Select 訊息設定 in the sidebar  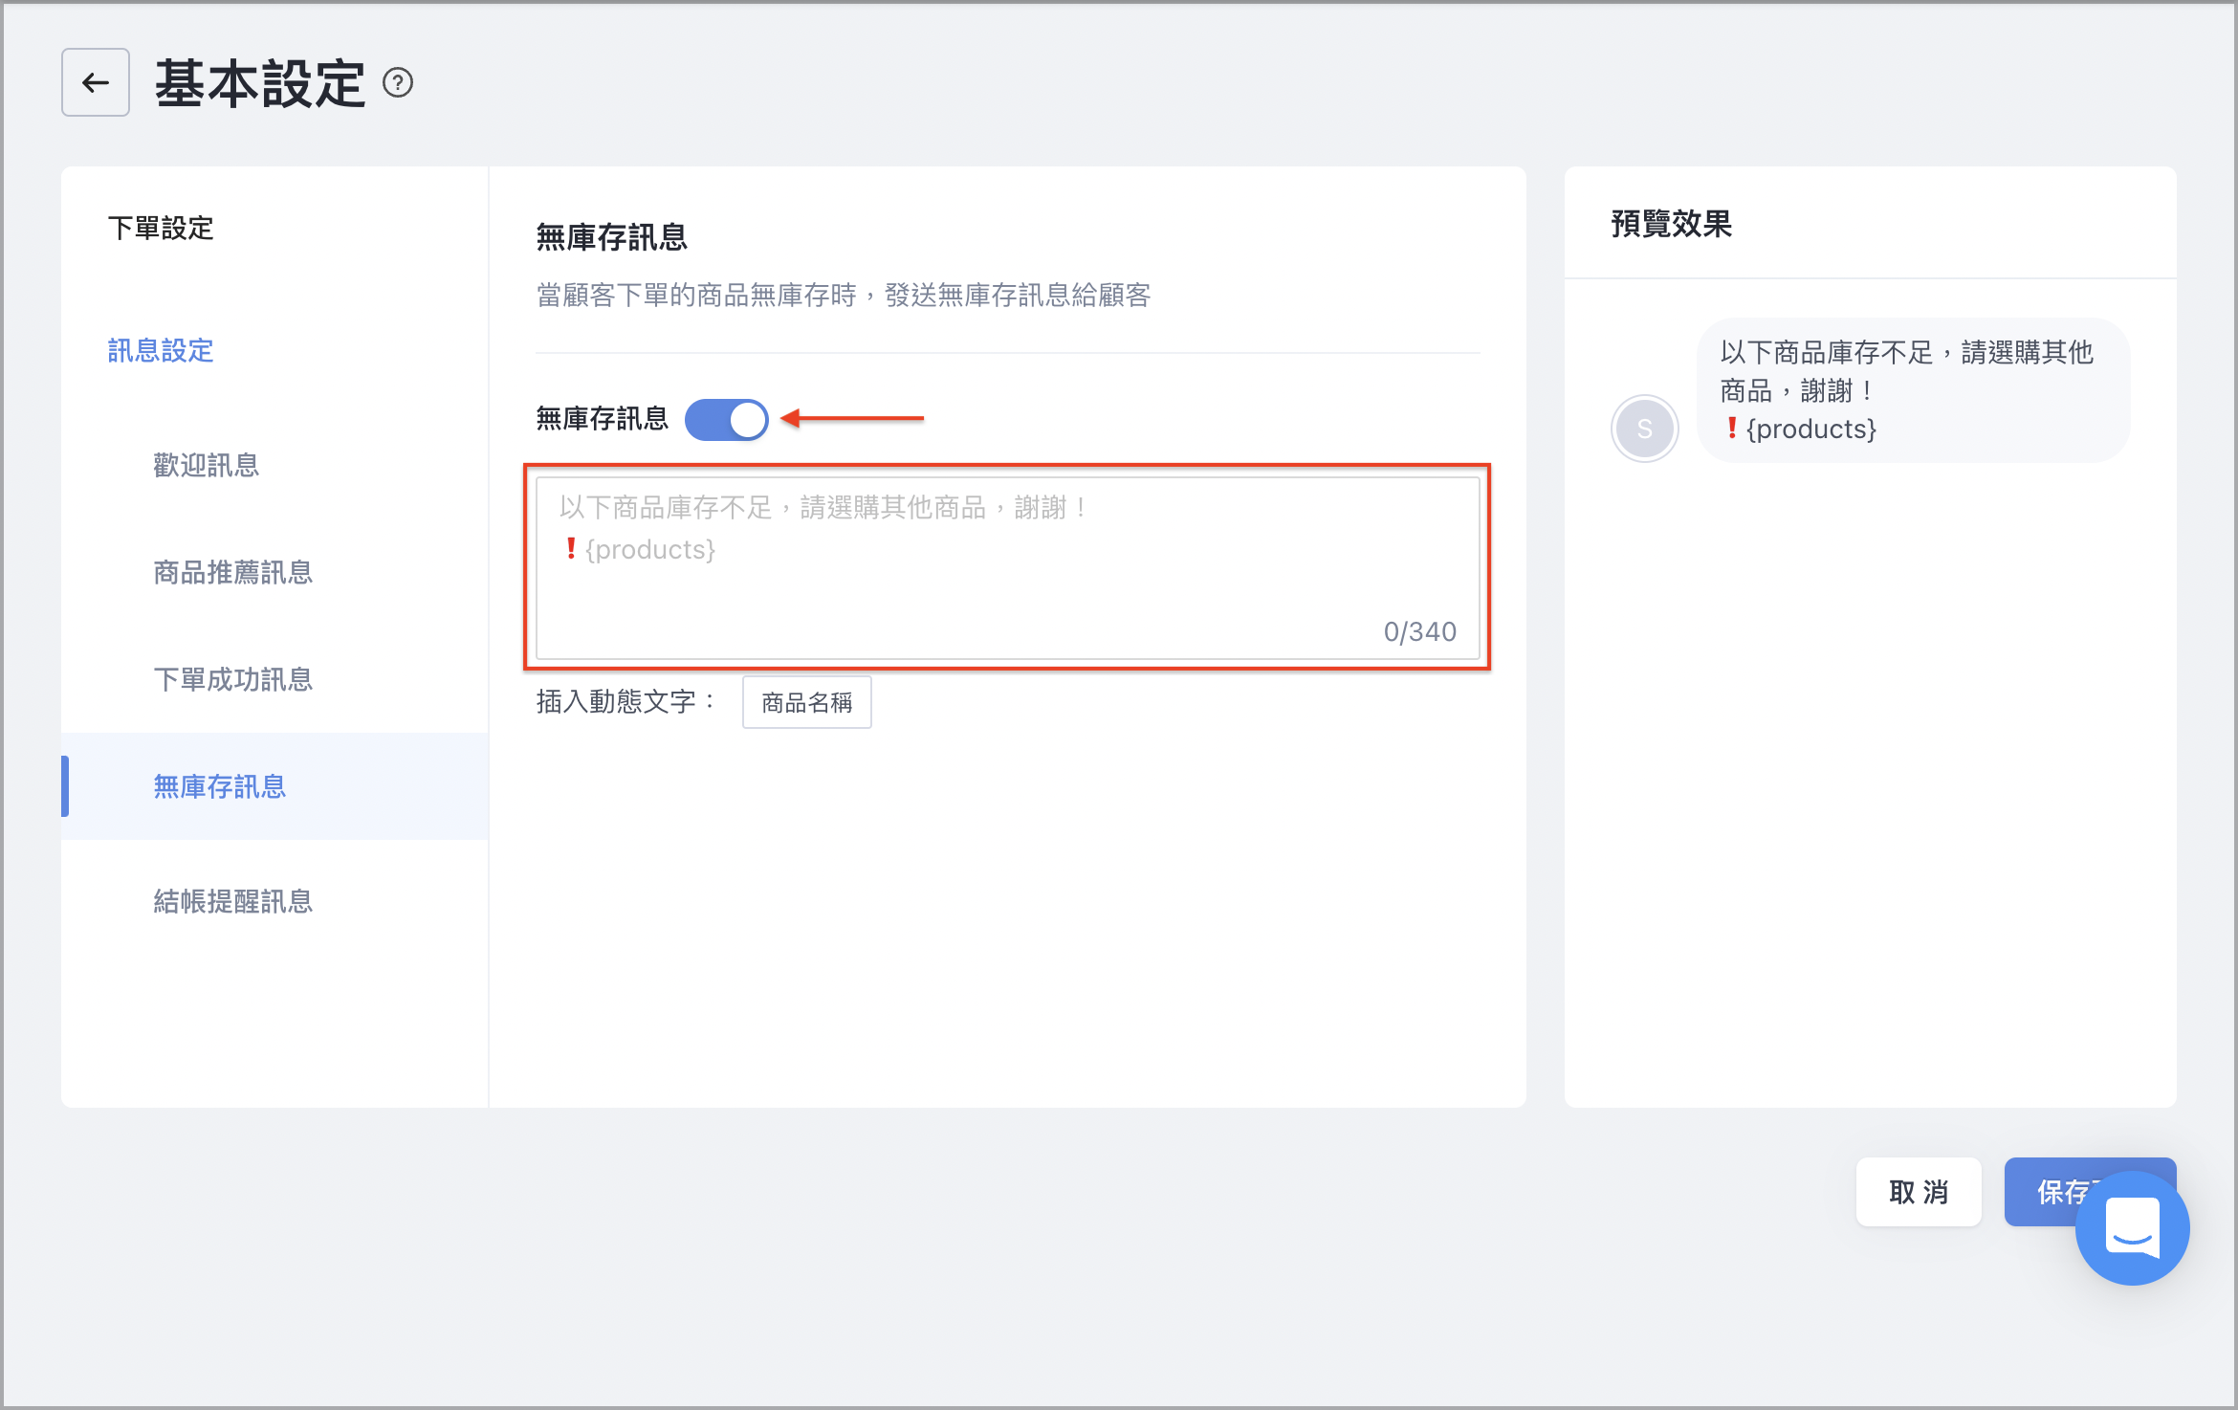pos(161,351)
